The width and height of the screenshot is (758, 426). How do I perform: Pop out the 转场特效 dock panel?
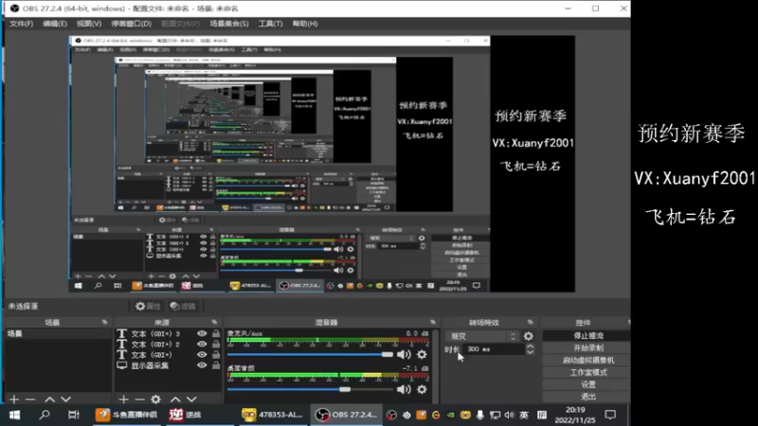pos(531,322)
